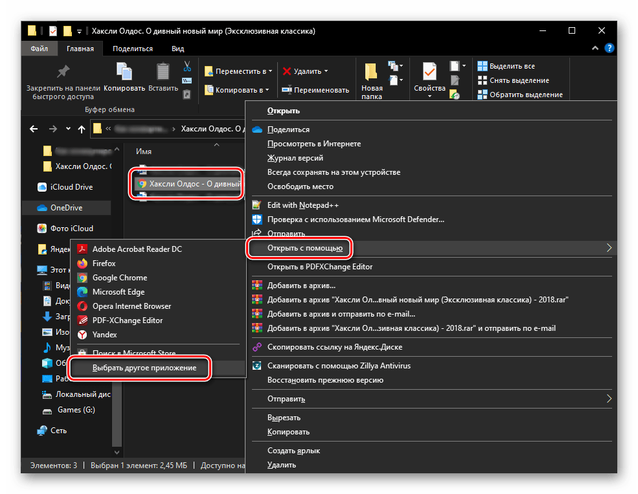Click the navigation pane scrollbar down arrow
The width and height of the screenshot is (638, 494).
(117, 452)
